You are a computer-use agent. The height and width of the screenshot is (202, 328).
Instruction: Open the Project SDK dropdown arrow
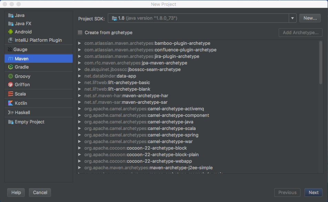(293, 18)
